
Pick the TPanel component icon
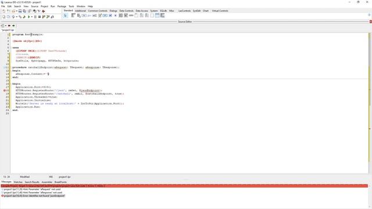point(152,16)
